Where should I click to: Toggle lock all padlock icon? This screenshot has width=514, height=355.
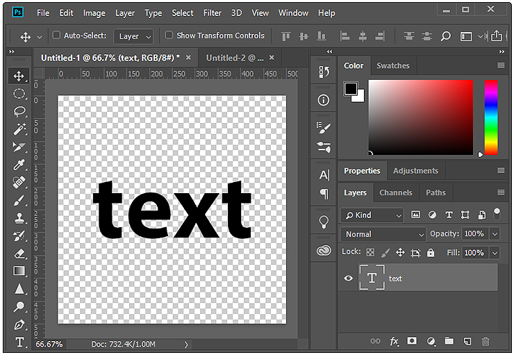coord(431,252)
